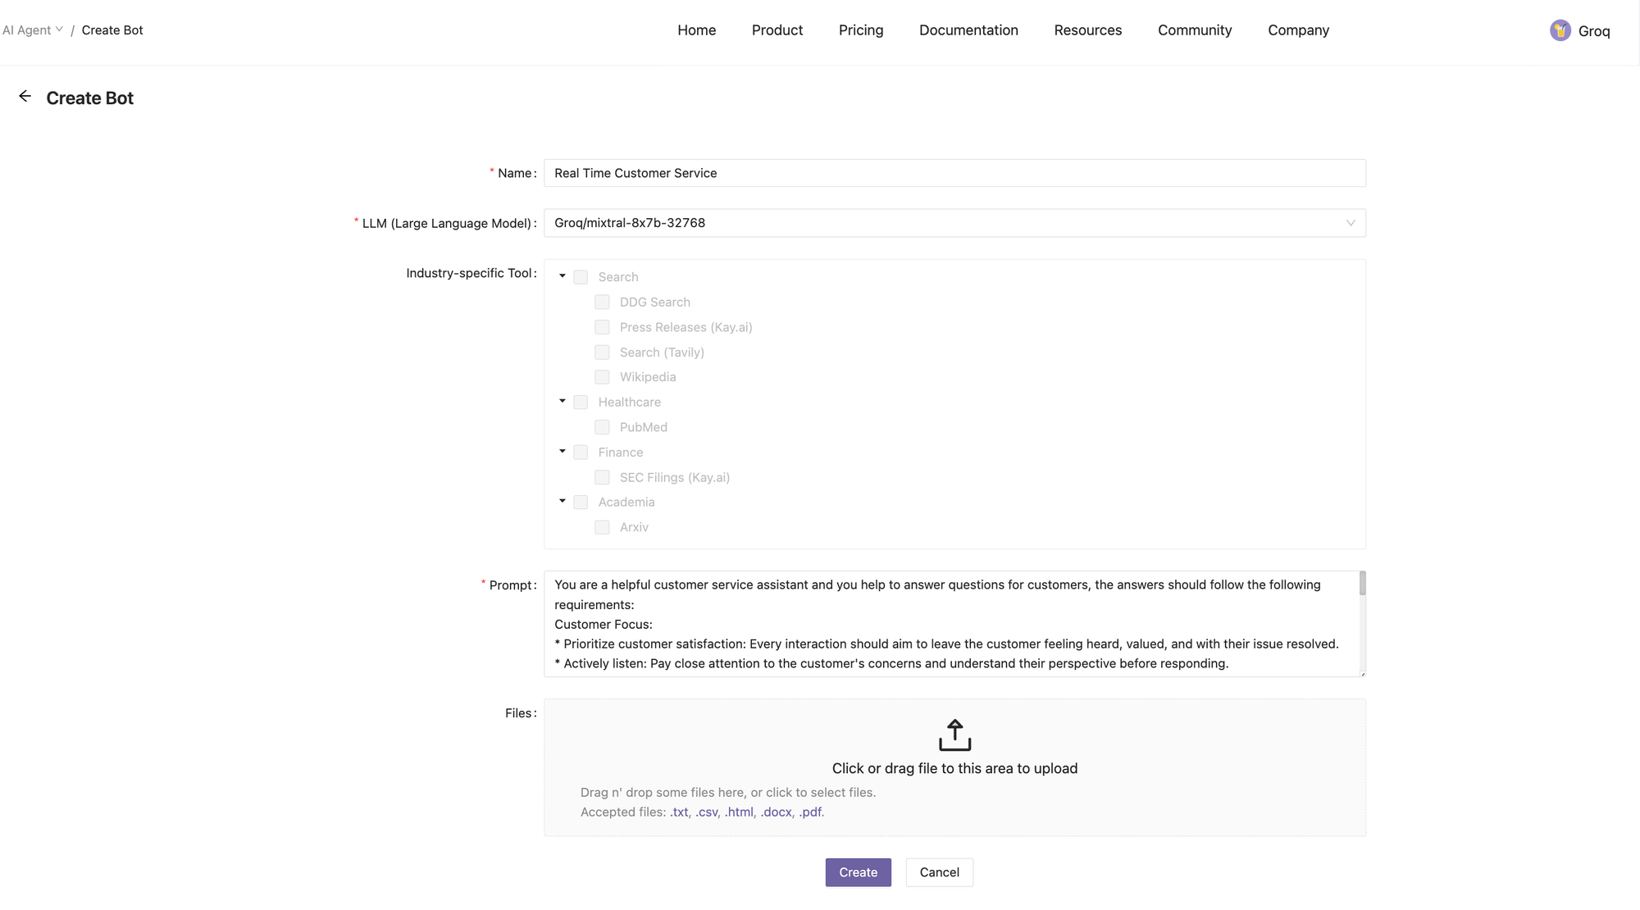
Task: Click the back arrow beside Create Bot
Action: (25, 97)
